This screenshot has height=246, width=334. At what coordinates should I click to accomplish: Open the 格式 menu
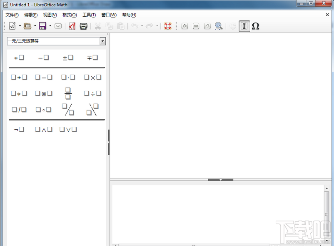tap(68, 15)
